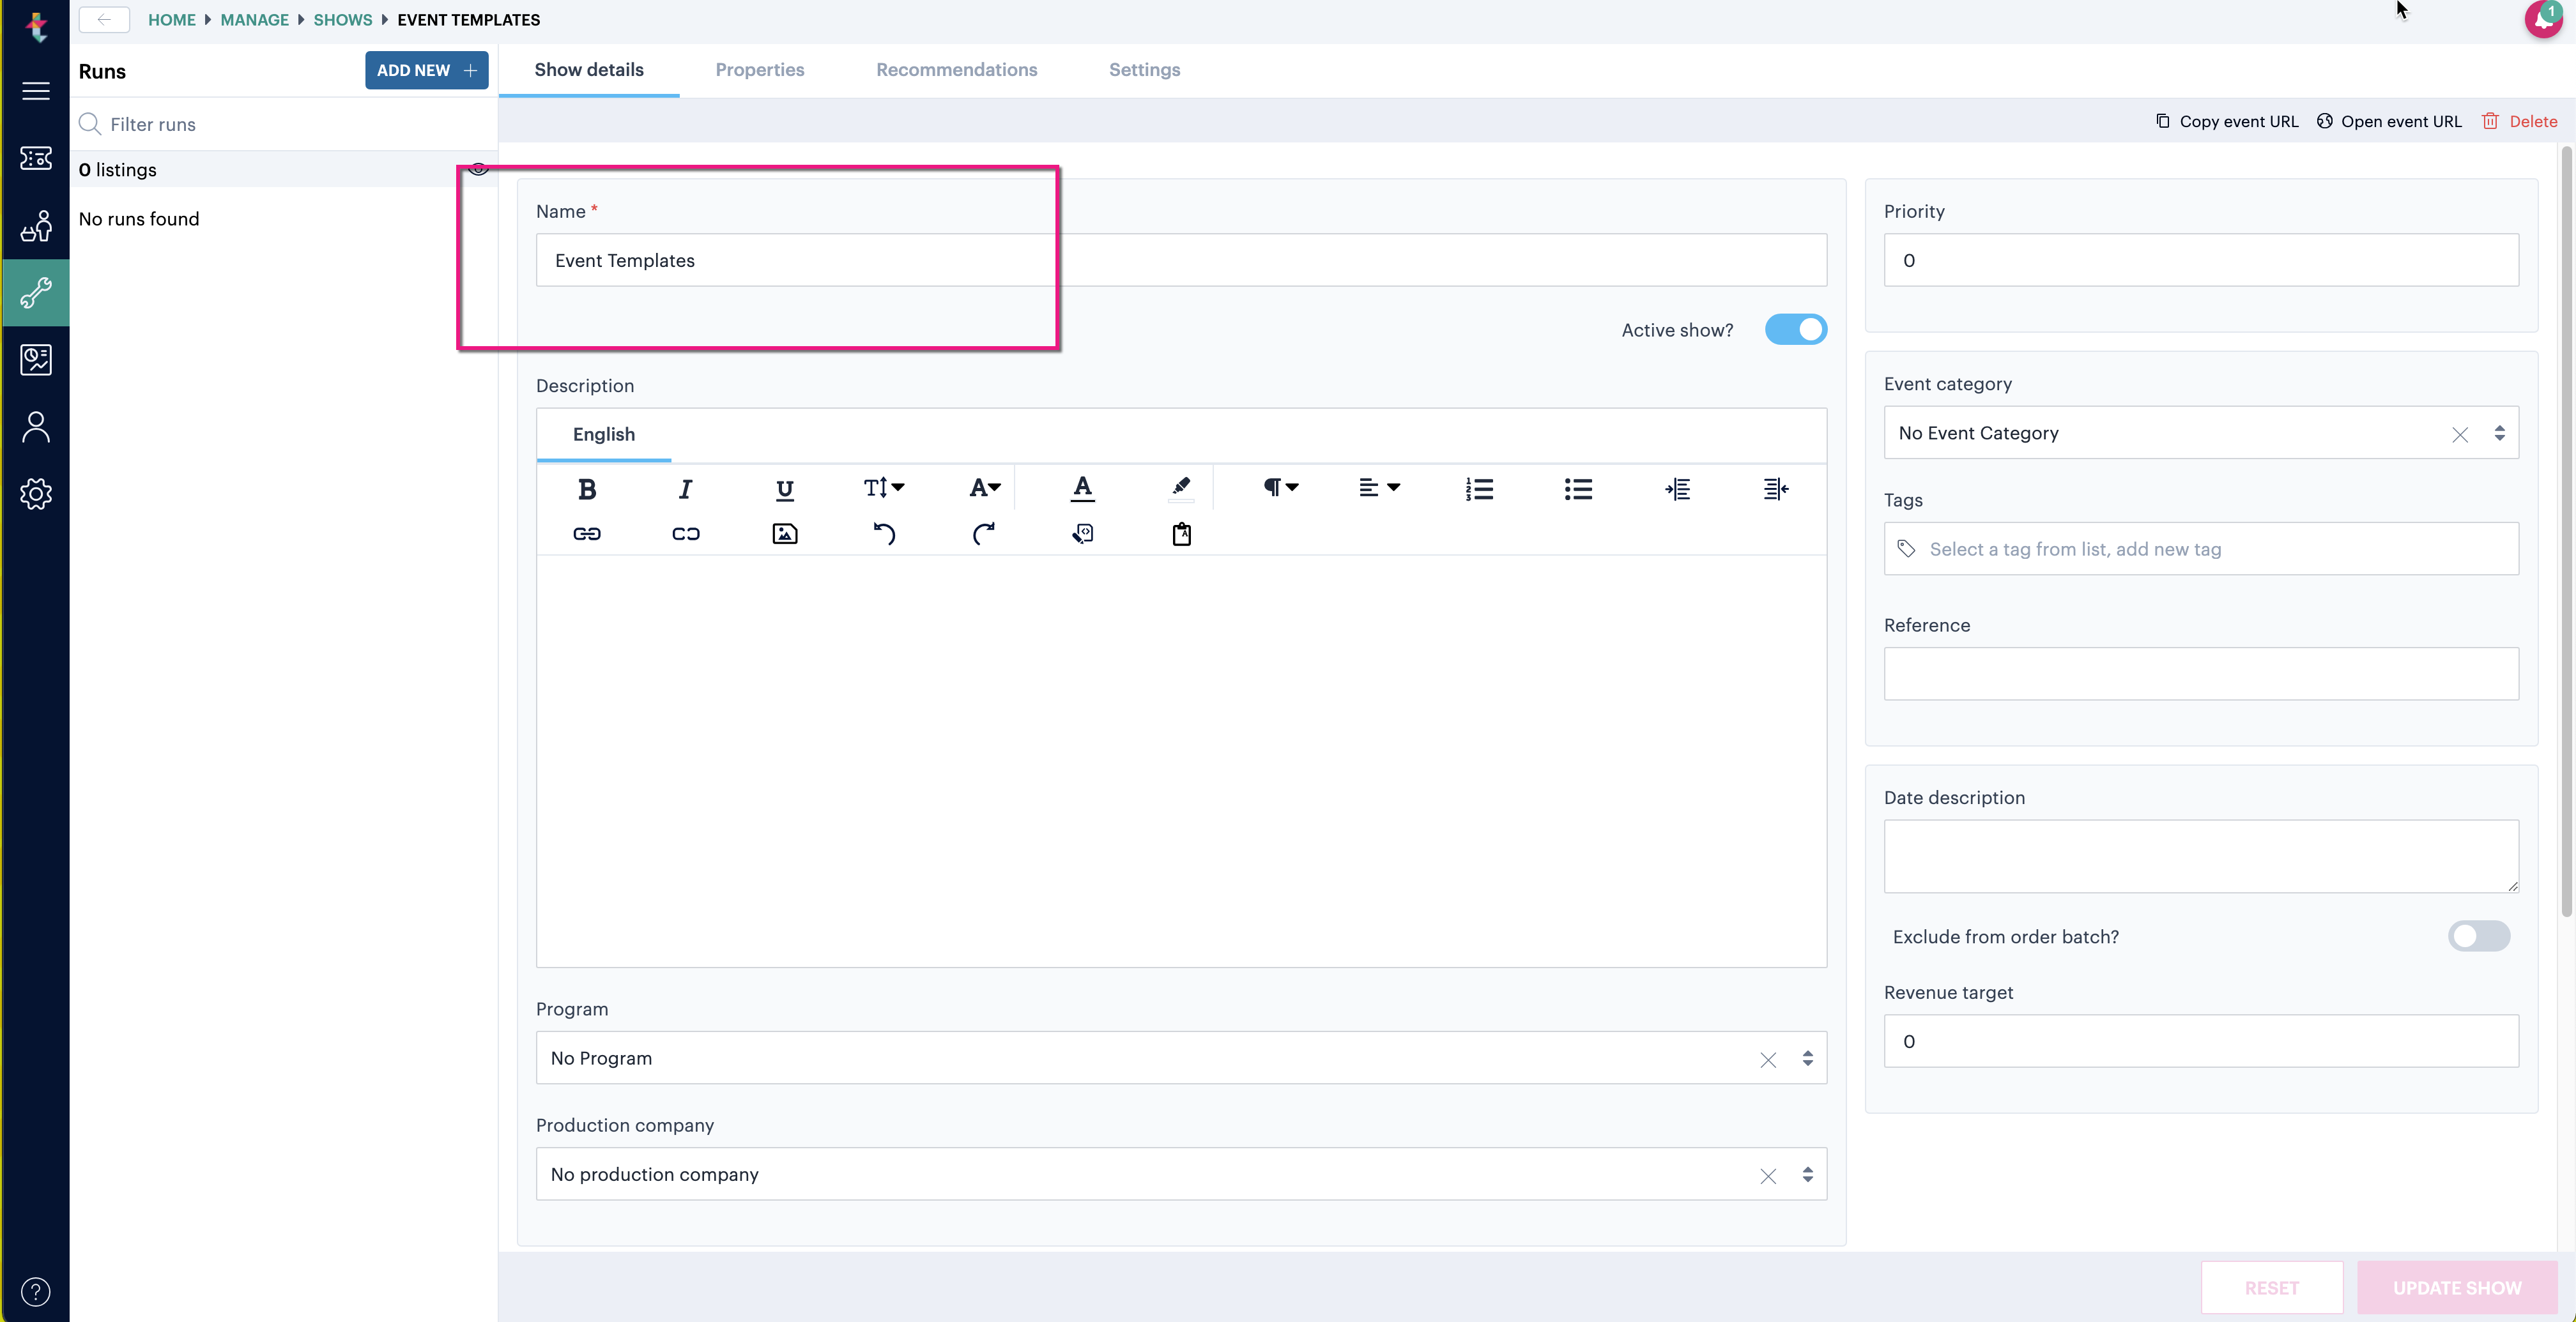The width and height of the screenshot is (2576, 1322).
Task: Open the settings gear in sidebar
Action: [x=36, y=494]
